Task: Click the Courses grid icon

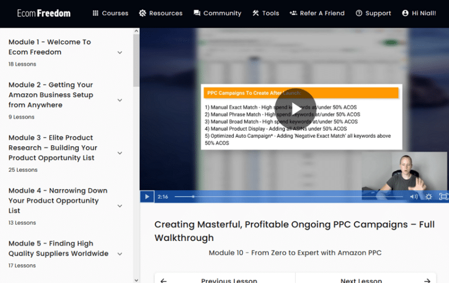Action: pyautogui.click(x=95, y=13)
